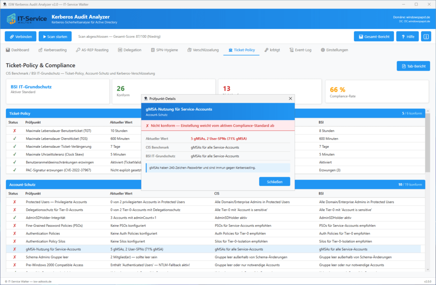Click the Verbinden button

click(x=20, y=37)
